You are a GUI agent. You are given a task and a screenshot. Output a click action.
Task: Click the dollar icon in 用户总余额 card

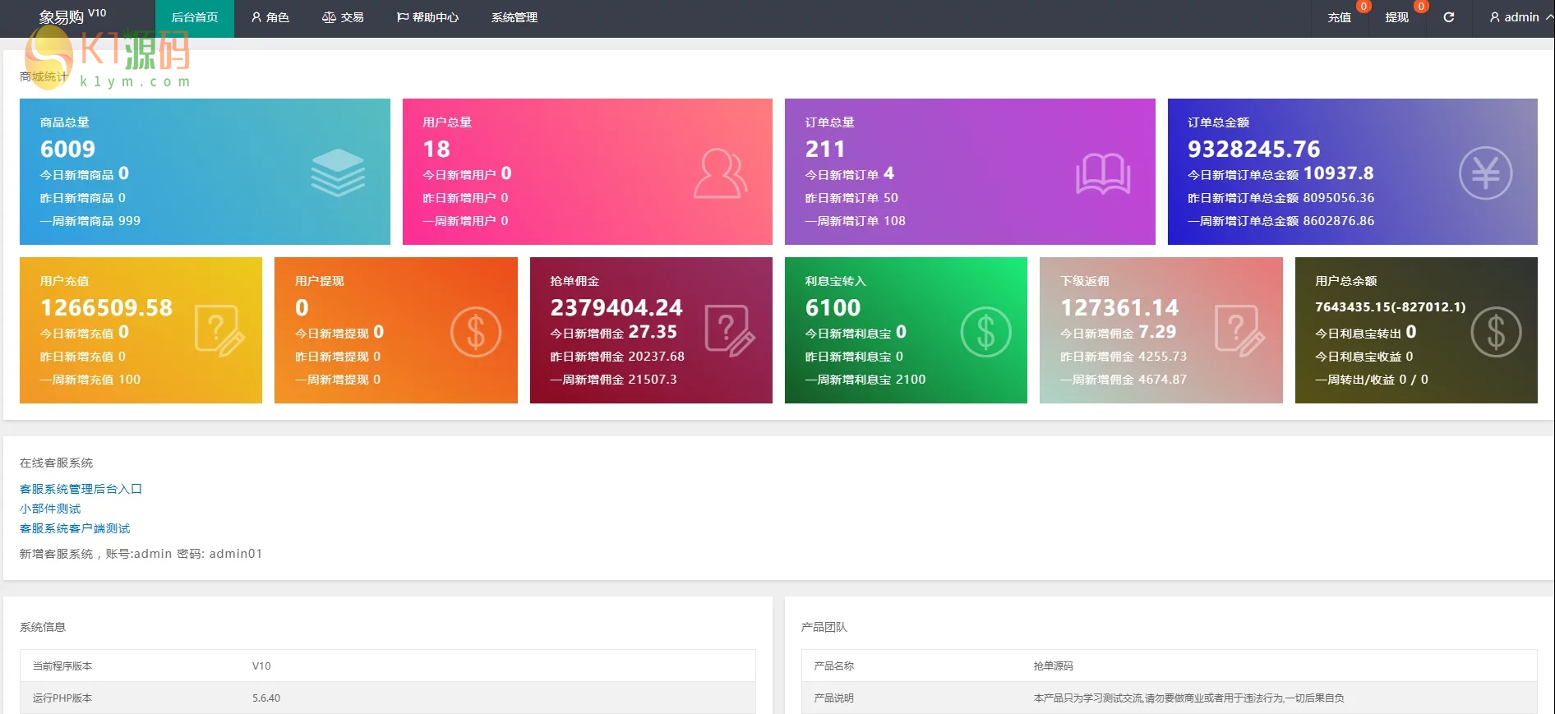point(1495,332)
